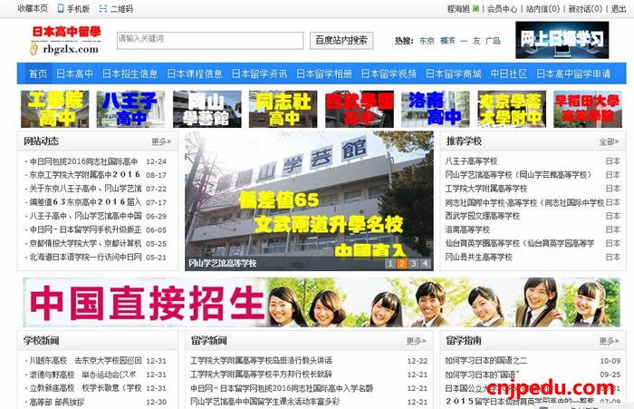This screenshot has height=409, width=634.
Task: Switch carousel to slide 1
Action: 390,264
